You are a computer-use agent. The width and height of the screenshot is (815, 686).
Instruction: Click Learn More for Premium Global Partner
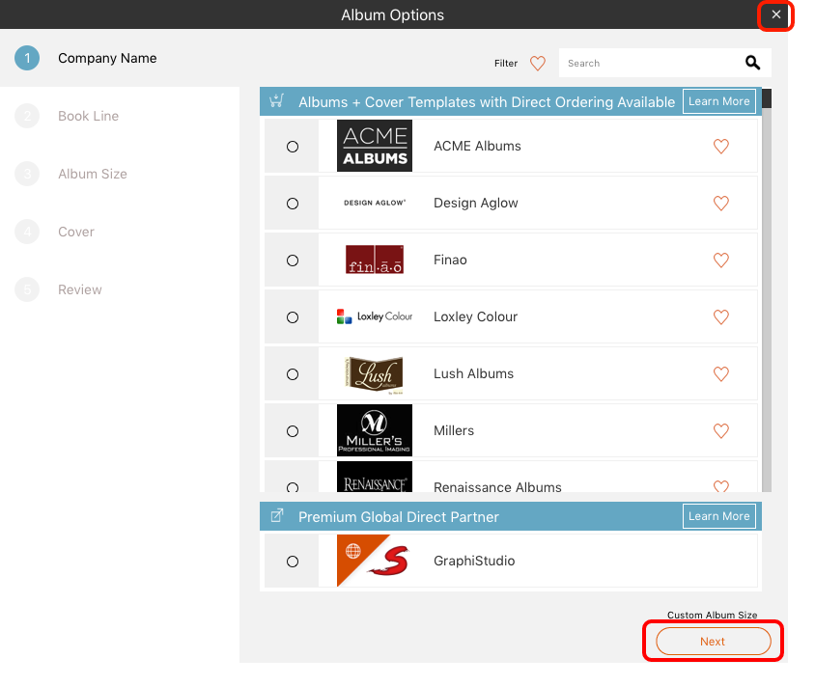(x=718, y=516)
